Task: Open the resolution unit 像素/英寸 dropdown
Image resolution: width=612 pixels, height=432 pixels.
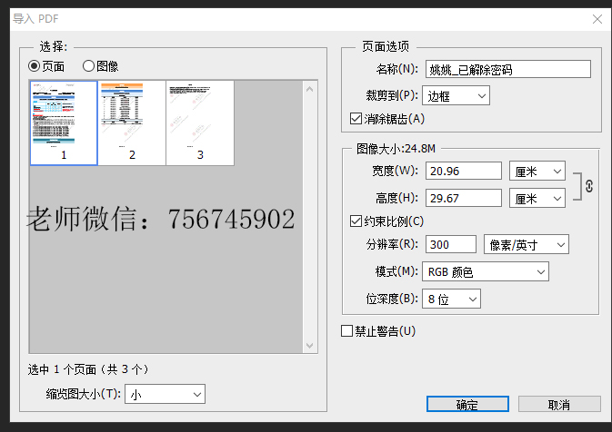Action: click(x=527, y=244)
